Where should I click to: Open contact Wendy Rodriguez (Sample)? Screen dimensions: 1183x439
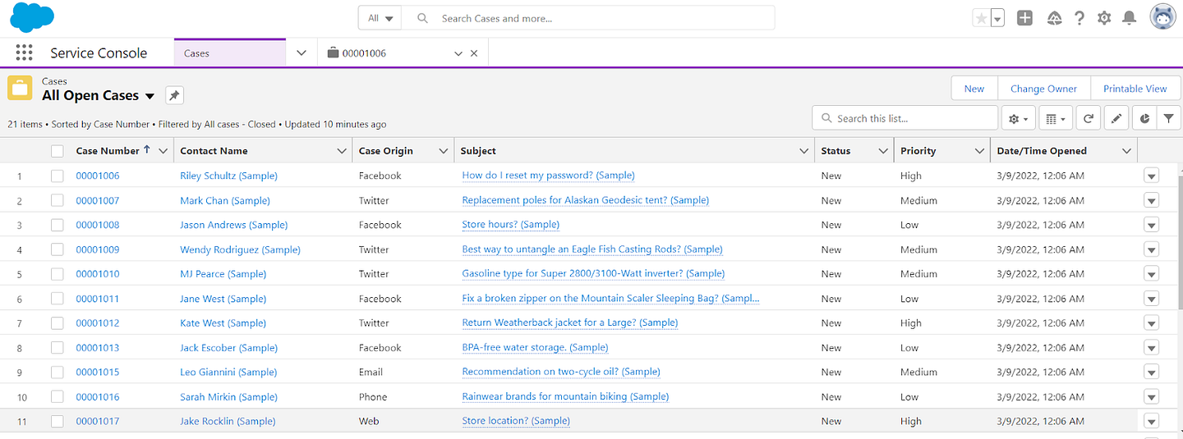coord(240,249)
